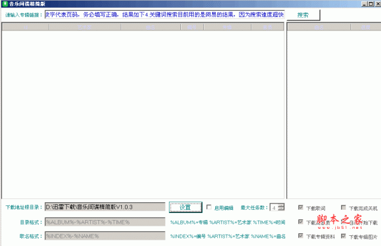Click the 最大任务数 spinner arrows

[x=281, y=207]
